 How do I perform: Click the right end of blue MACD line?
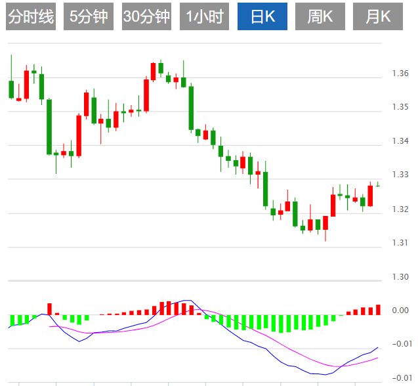tap(378, 347)
